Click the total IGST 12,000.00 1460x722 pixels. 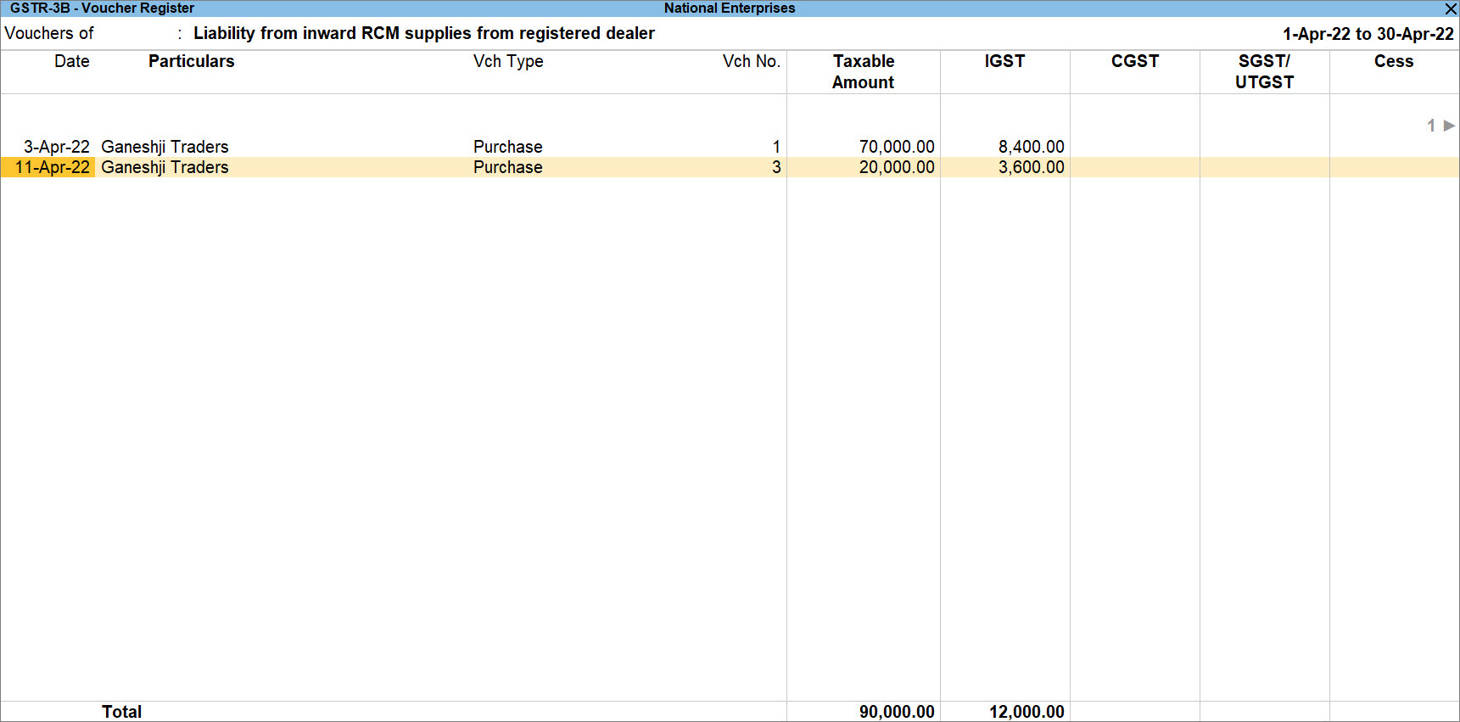[x=1026, y=712]
